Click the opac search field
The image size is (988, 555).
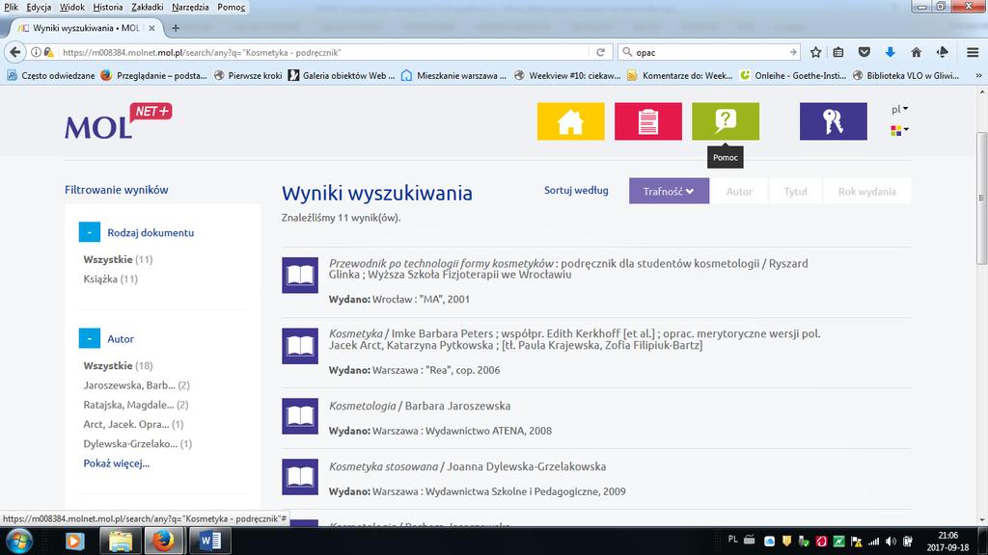tap(710, 52)
